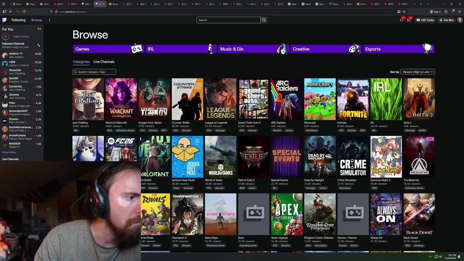Reload the page using browser refresh
Viewport: 464px width, 261px height.
[x=24, y=12]
